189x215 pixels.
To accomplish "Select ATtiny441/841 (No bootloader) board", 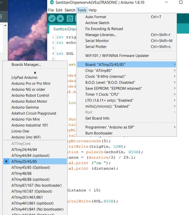I will [35, 209].
